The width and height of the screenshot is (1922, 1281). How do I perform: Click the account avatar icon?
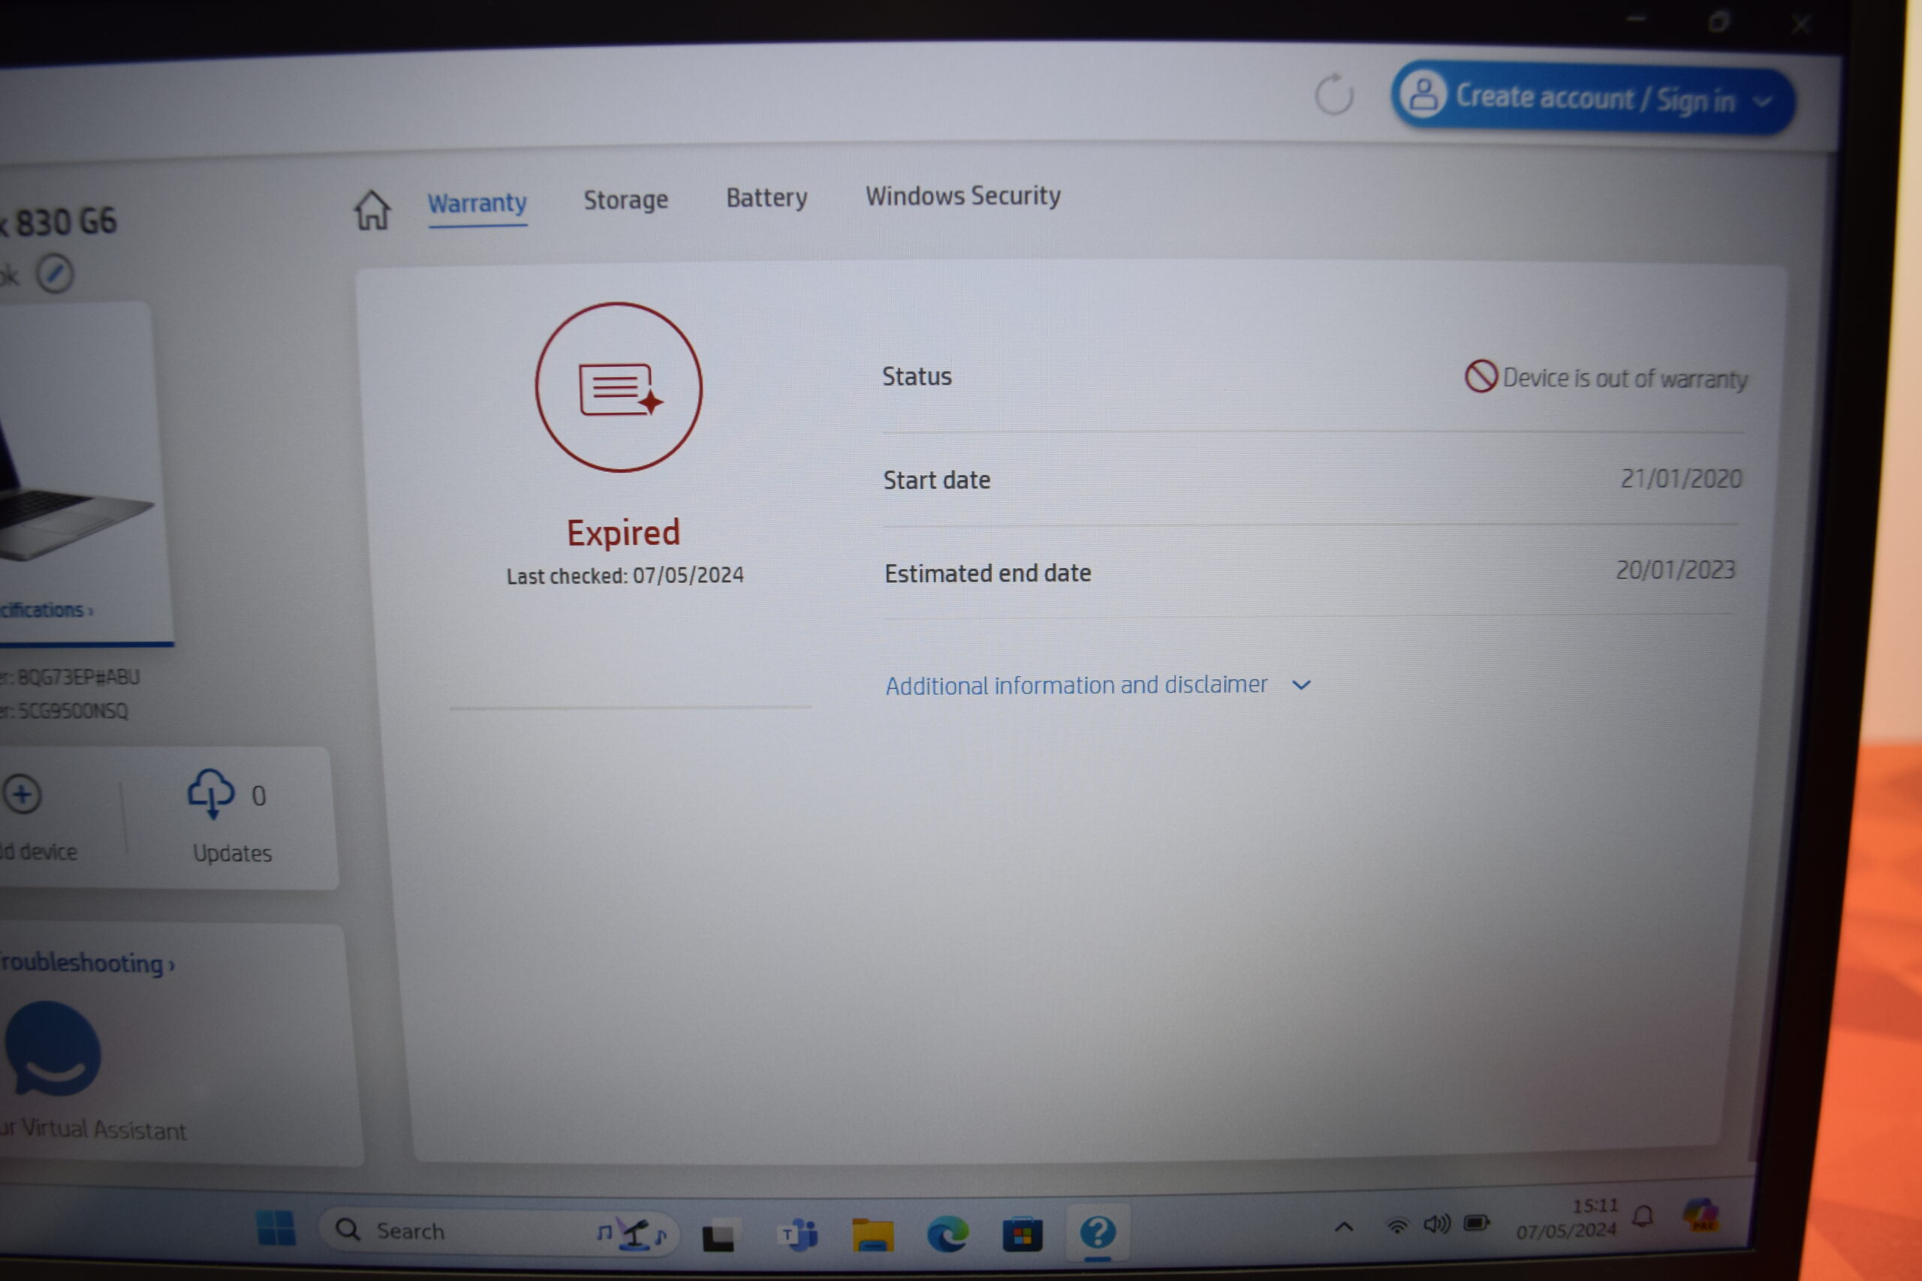(1423, 94)
